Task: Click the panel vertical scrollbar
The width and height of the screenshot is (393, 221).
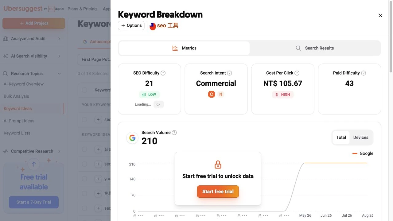Action: point(391,37)
